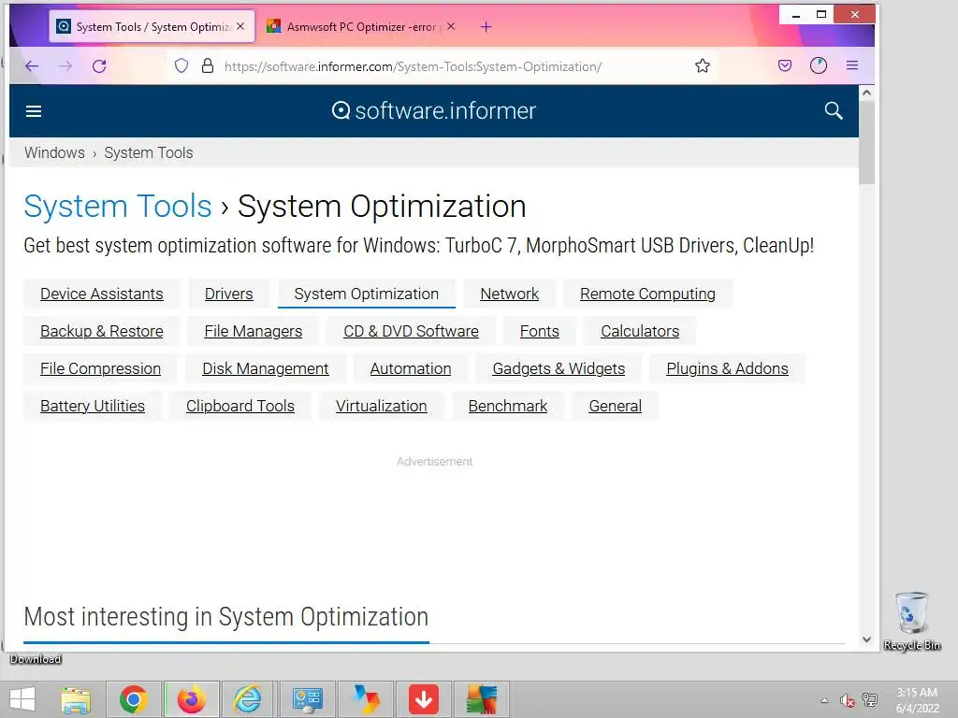
Task: Click the Firefox taskbar icon
Action: [192, 699]
